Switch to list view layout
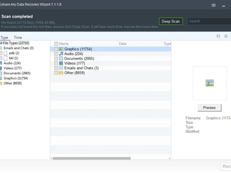The width and height of the screenshot is (231, 173). point(226,36)
